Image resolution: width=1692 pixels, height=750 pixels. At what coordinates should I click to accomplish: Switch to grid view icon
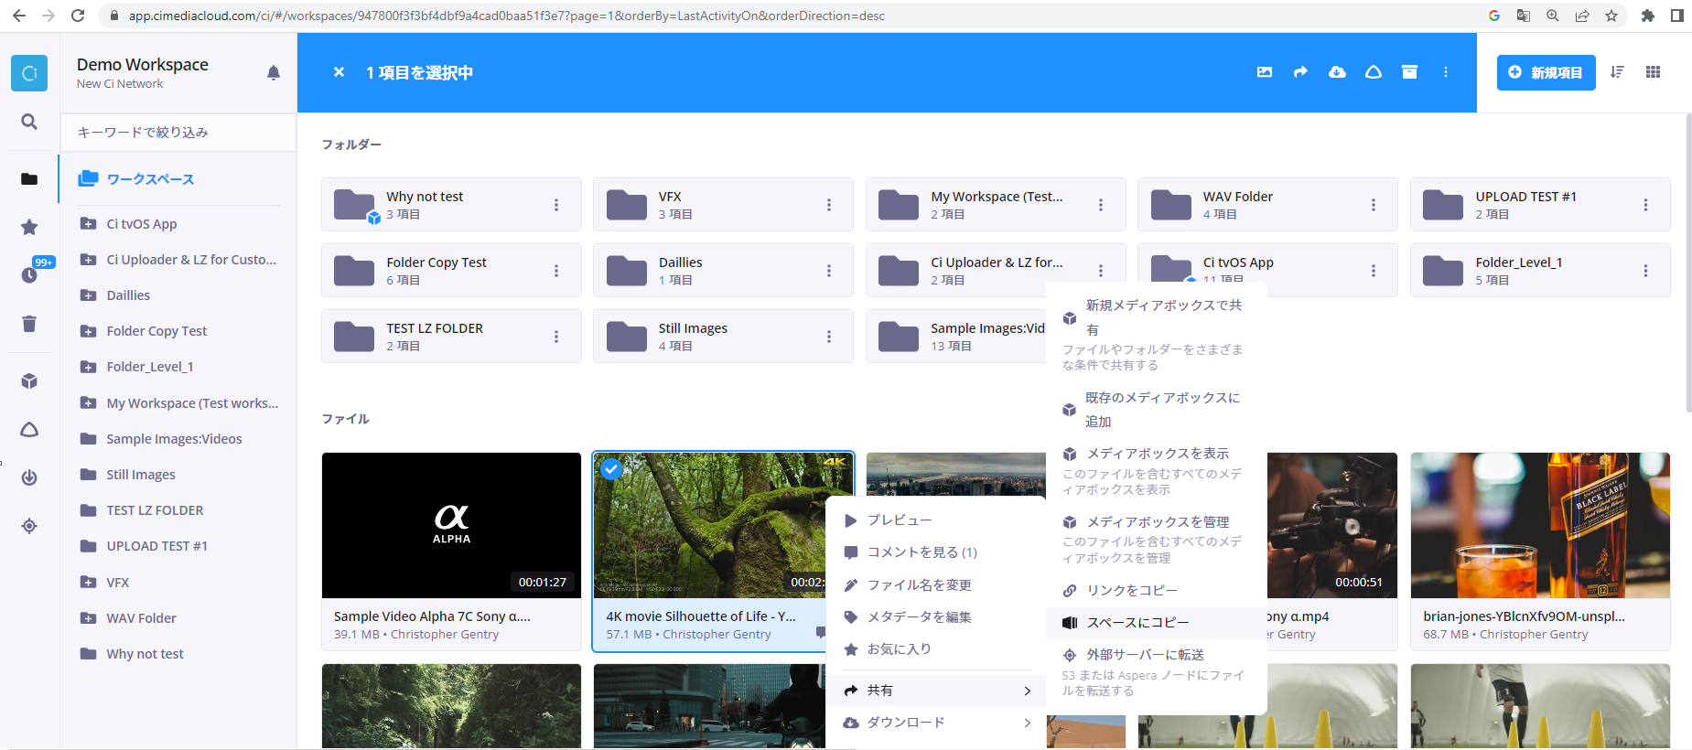(1653, 72)
